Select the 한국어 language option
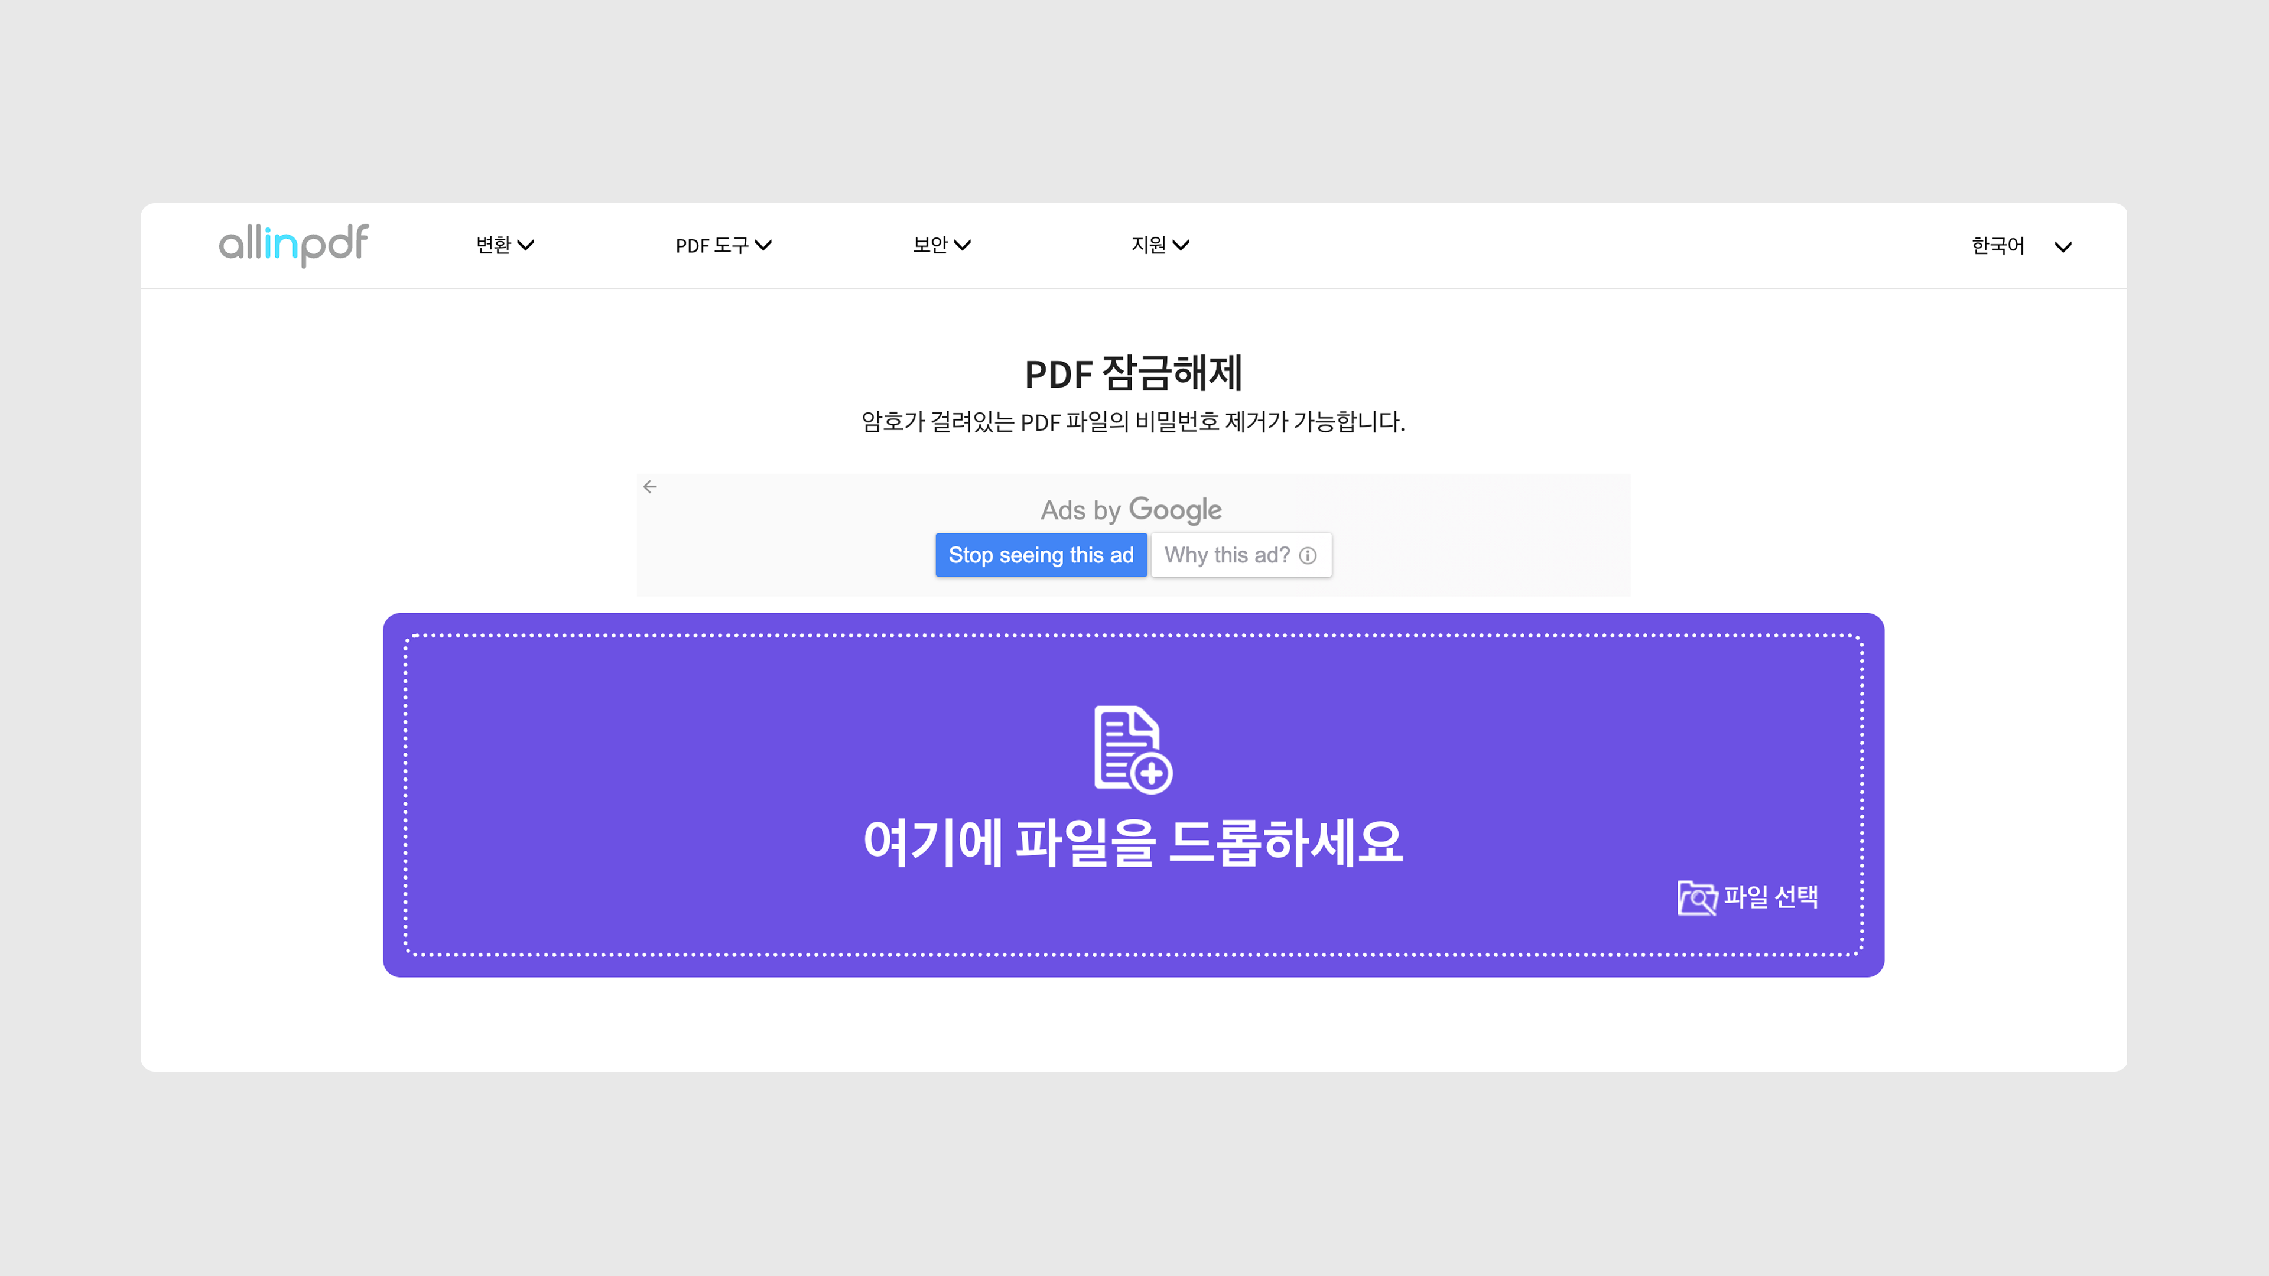Viewport: 2269px width, 1276px height. pyautogui.click(x=1998, y=246)
